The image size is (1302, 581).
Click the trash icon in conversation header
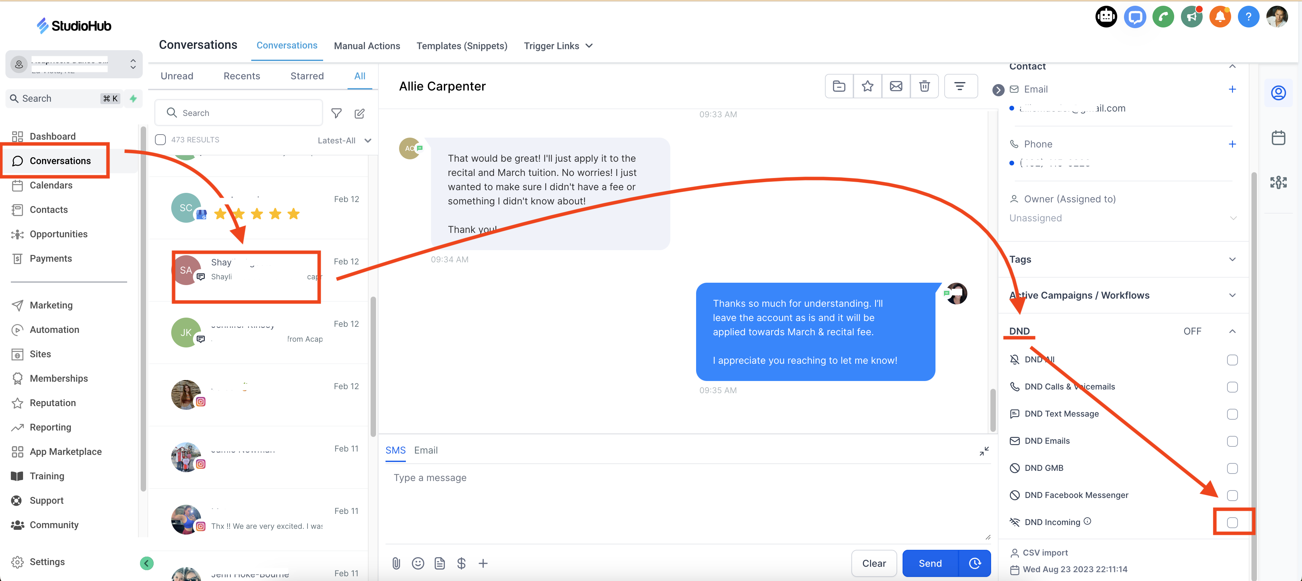tap(924, 86)
